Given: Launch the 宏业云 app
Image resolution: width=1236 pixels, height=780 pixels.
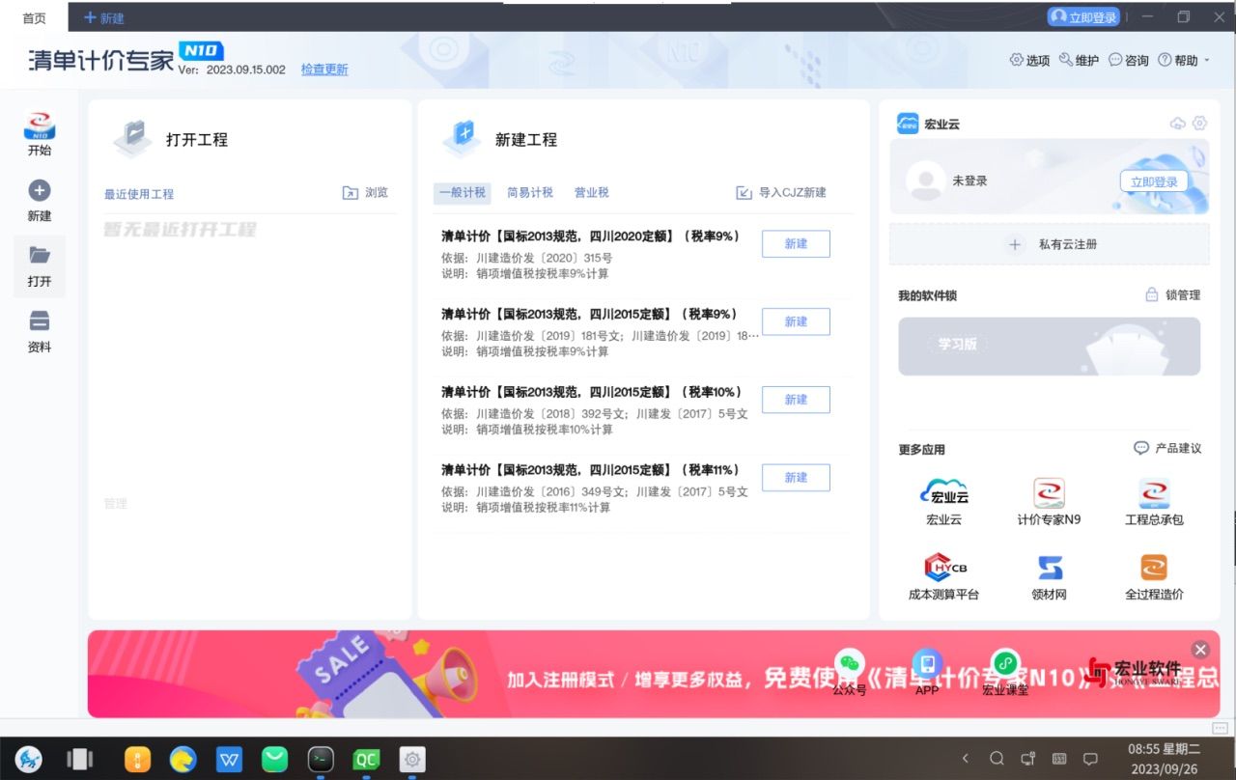Looking at the screenshot, I should [x=943, y=502].
